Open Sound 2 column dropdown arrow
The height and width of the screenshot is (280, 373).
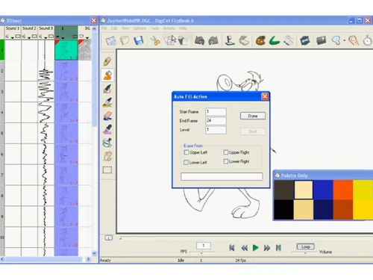pyautogui.click(x=29, y=37)
